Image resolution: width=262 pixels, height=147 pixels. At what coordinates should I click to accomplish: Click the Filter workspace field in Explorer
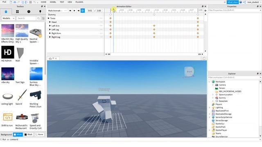[235, 77]
